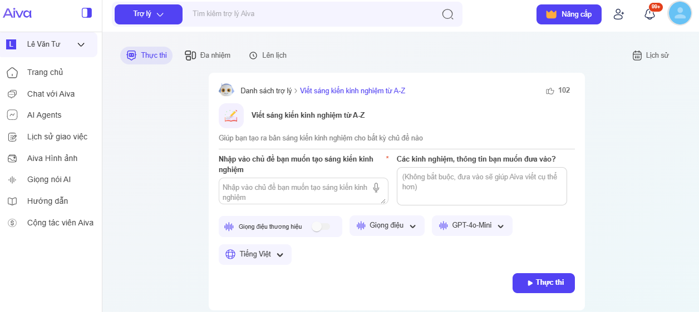Open the user profile avatar

(680, 13)
